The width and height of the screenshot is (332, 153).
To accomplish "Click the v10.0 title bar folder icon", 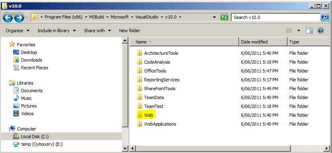I will 4,6.
